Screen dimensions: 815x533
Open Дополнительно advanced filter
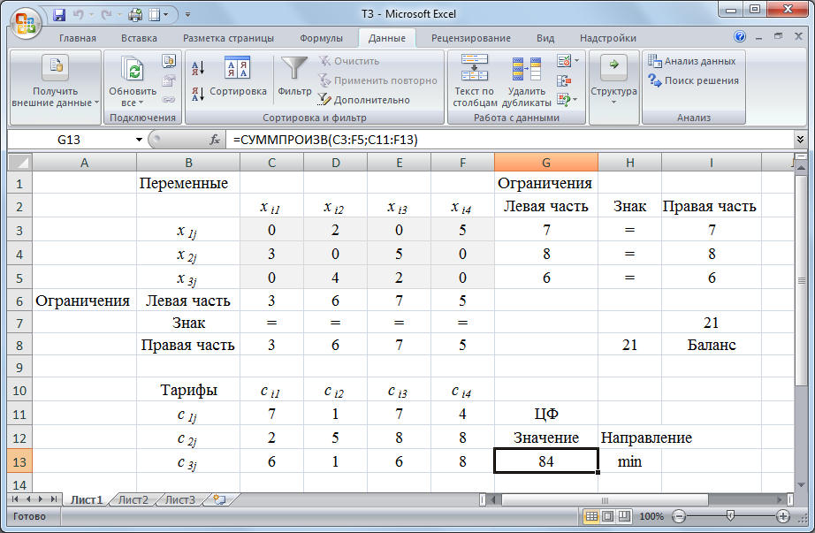(x=364, y=100)
